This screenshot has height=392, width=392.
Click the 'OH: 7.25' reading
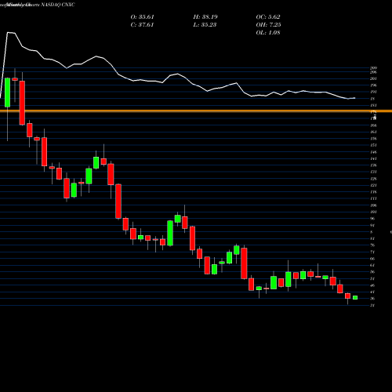coord(268,25)
